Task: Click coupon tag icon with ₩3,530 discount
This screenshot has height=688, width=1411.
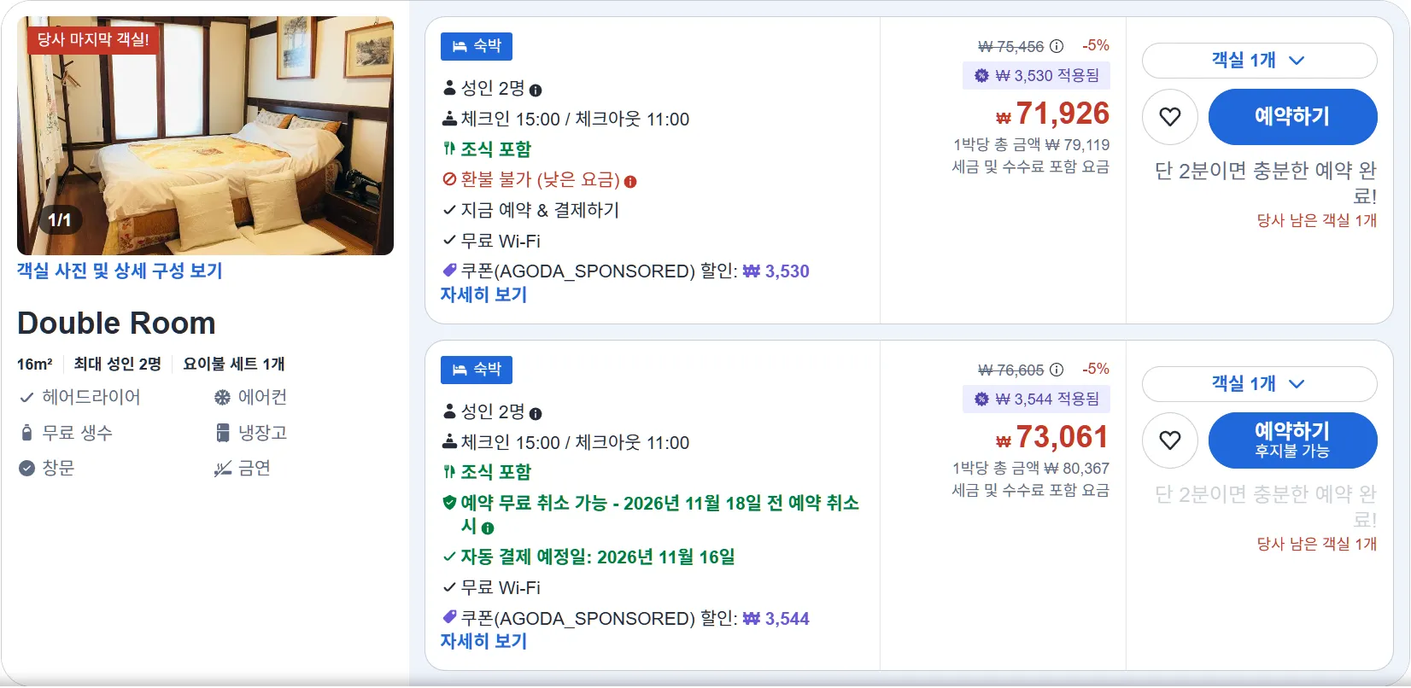Action: (449, 271)
